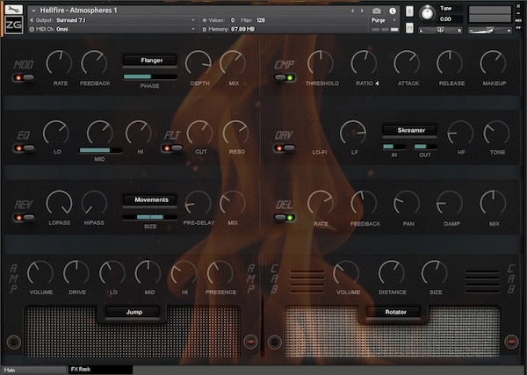Click the header pan slider
The image size is (527, 375).
440,31
